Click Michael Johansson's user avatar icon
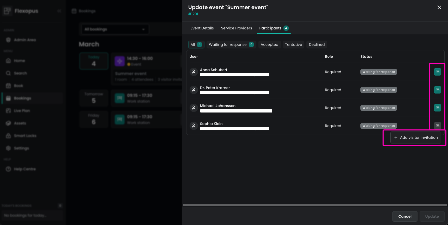The image size is (448, 225). [x=193, y=108]
